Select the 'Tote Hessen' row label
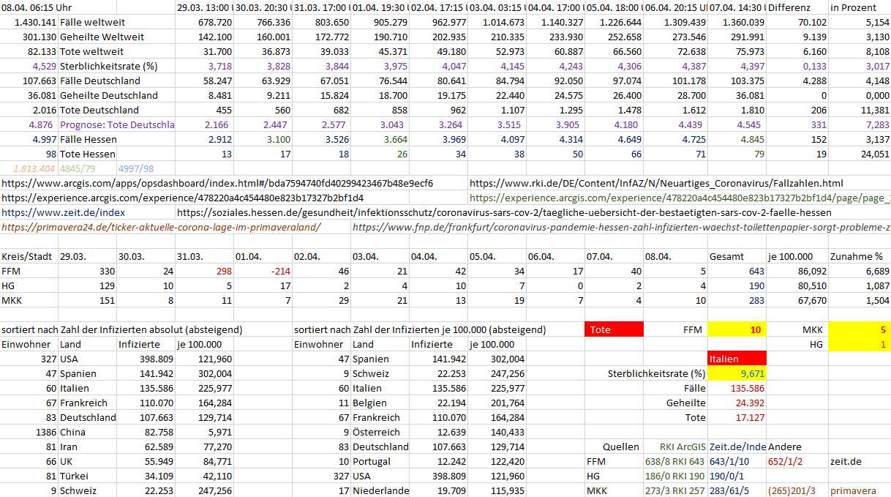 (x=88, y=154)
